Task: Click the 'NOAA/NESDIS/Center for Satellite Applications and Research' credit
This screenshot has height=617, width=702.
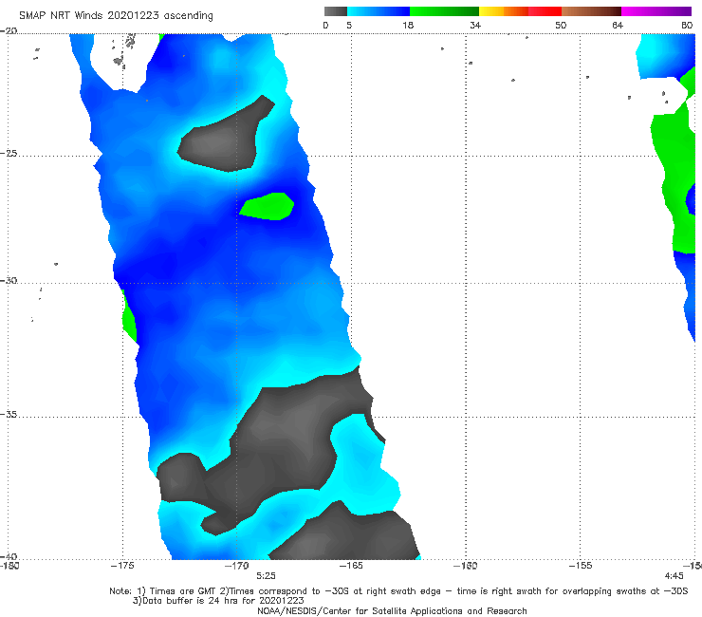Action: point(392,611)
